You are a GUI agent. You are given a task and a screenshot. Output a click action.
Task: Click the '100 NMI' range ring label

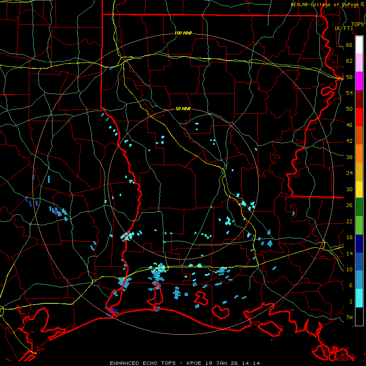pos(183,33)
